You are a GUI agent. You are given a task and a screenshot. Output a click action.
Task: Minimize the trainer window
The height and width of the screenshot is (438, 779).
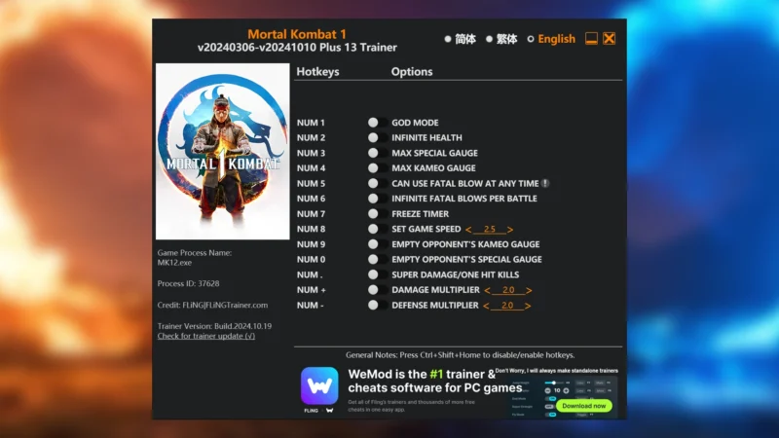coord(591,38)
